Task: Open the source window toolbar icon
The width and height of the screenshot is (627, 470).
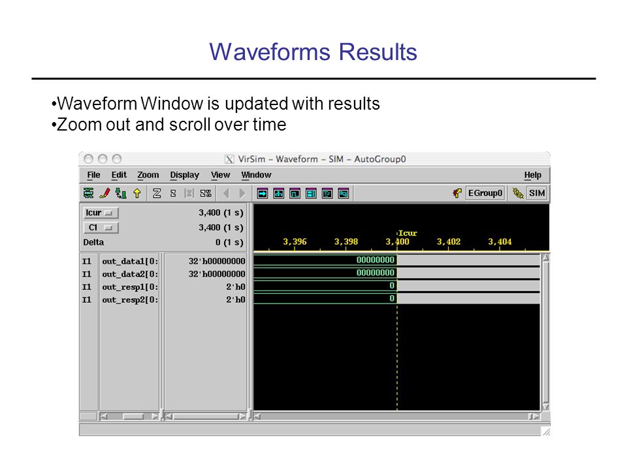Action: coord(327,194)
